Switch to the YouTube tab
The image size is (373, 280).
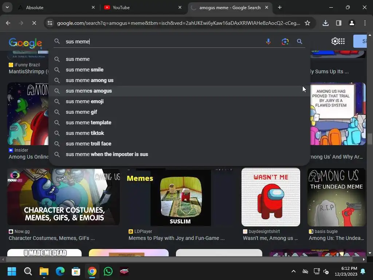[142, 7]
